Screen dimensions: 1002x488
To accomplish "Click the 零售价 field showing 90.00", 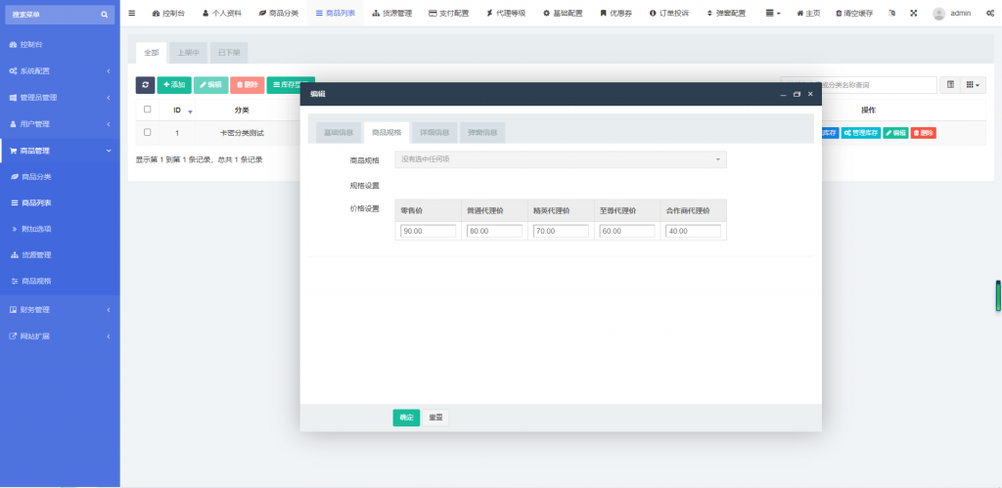I will click(429, 231).
